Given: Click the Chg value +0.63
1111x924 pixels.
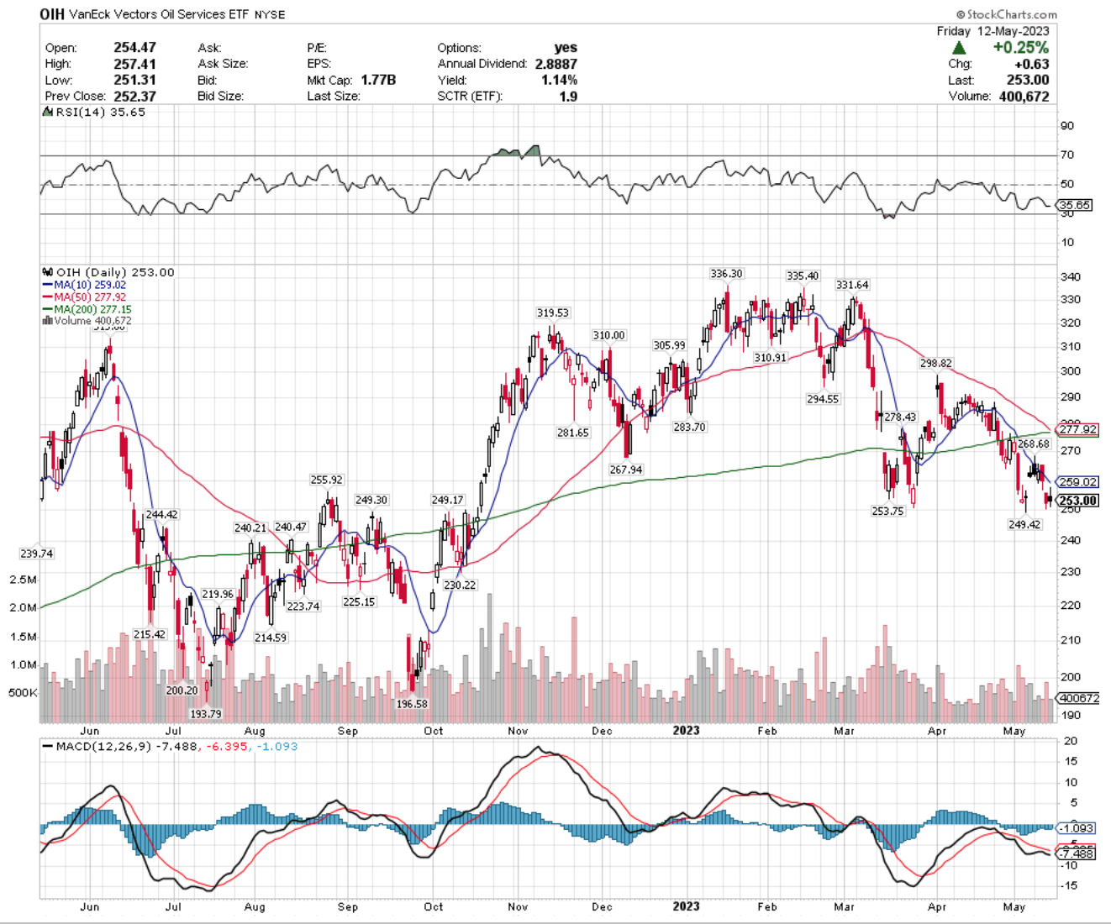Looking at the screenshot, I should [x=1031, y=64].
